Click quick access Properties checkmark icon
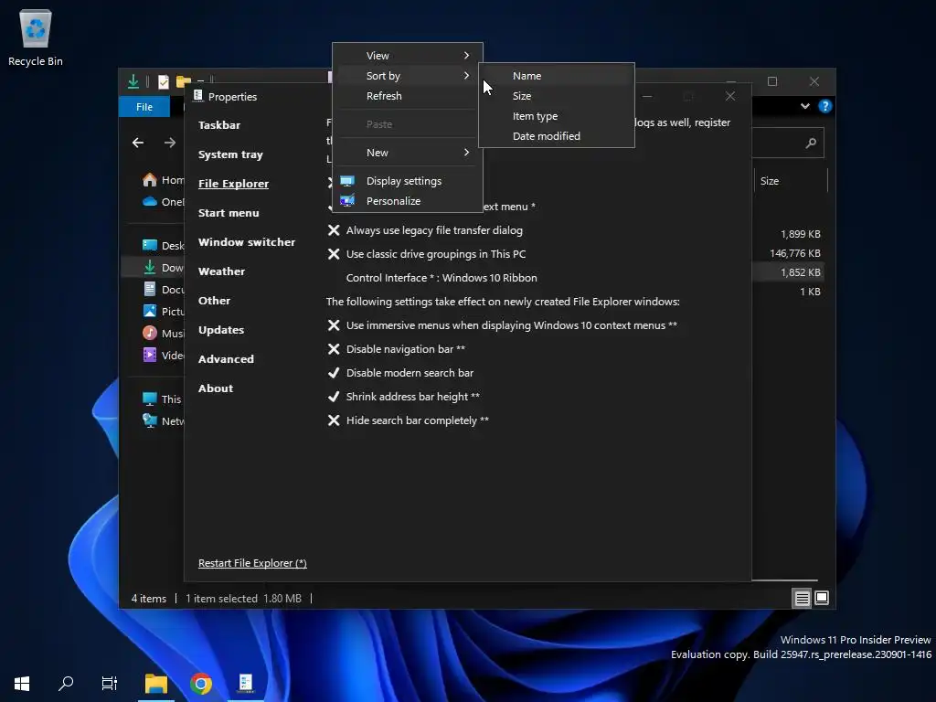Viewport: 936px width, 702px height. pos(163,81)
